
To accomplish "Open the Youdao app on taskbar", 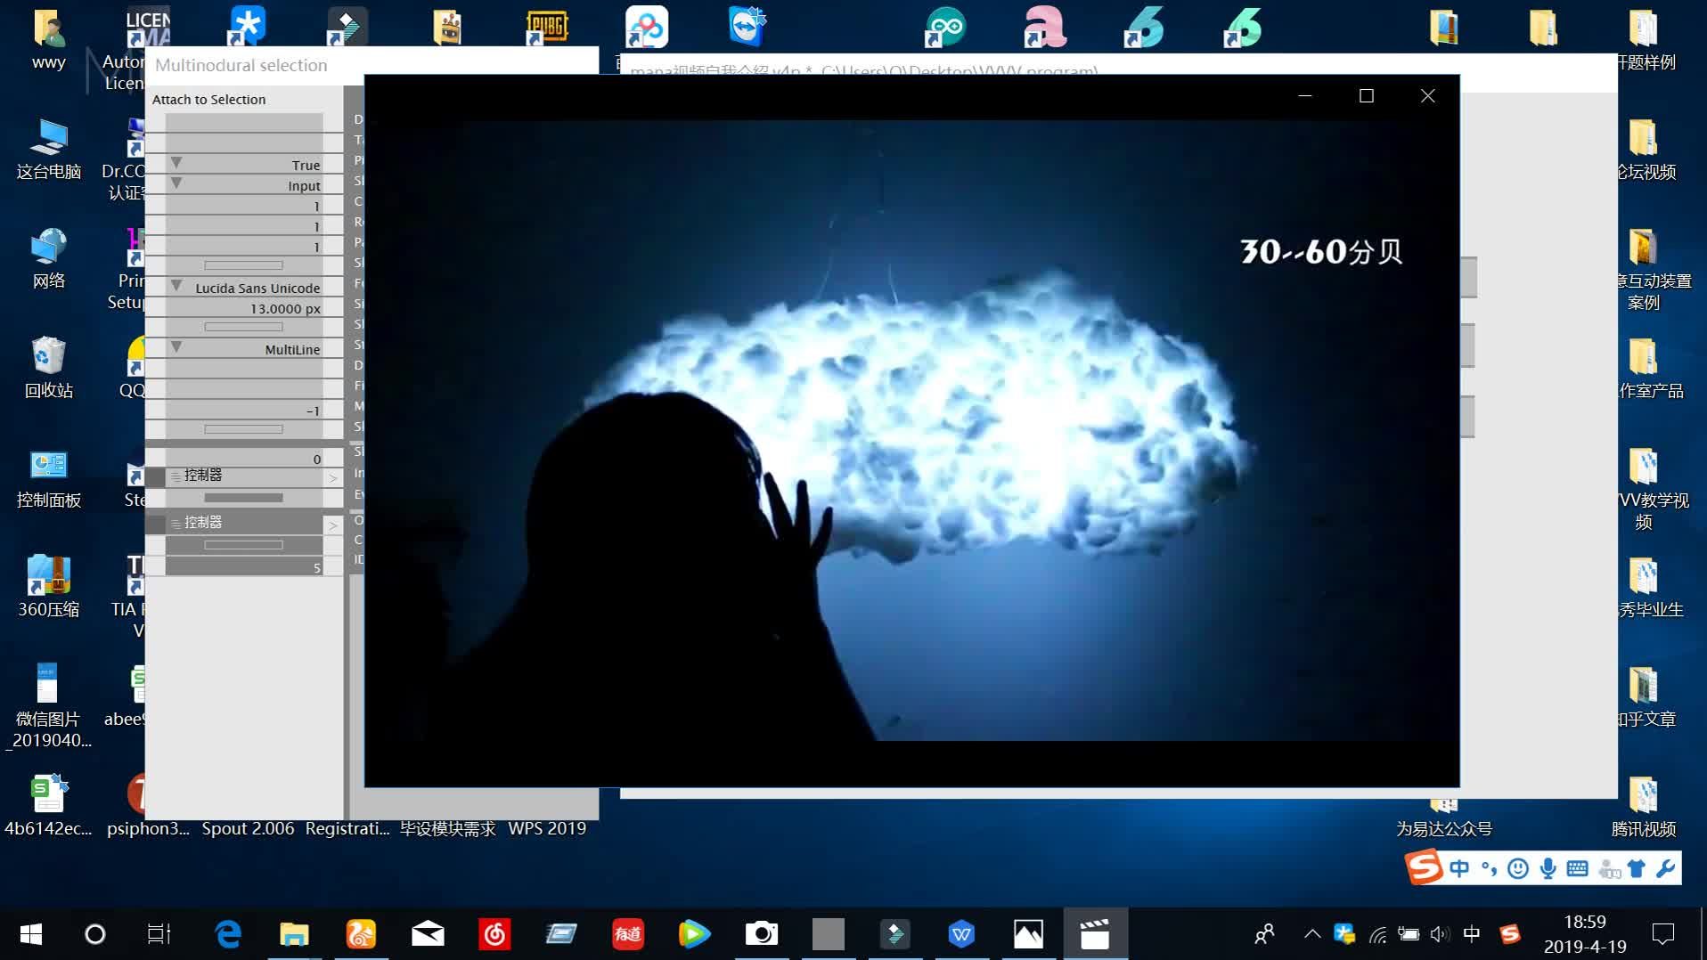I will click(628, 934).
